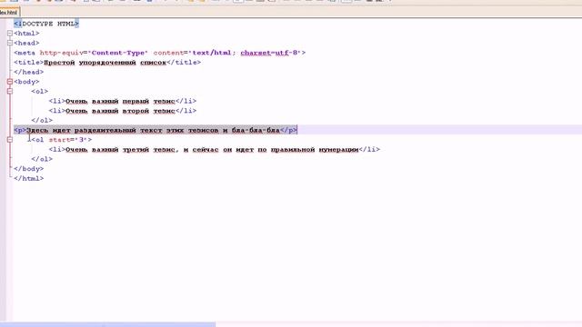This screenshot has height=327, width=582.
Task: Place cursor on the <head> opening tag
Action: [26, 43]
